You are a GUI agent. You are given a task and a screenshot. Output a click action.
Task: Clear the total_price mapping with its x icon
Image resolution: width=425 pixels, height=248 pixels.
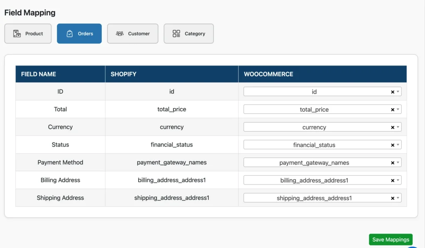[x=393, y=109]
